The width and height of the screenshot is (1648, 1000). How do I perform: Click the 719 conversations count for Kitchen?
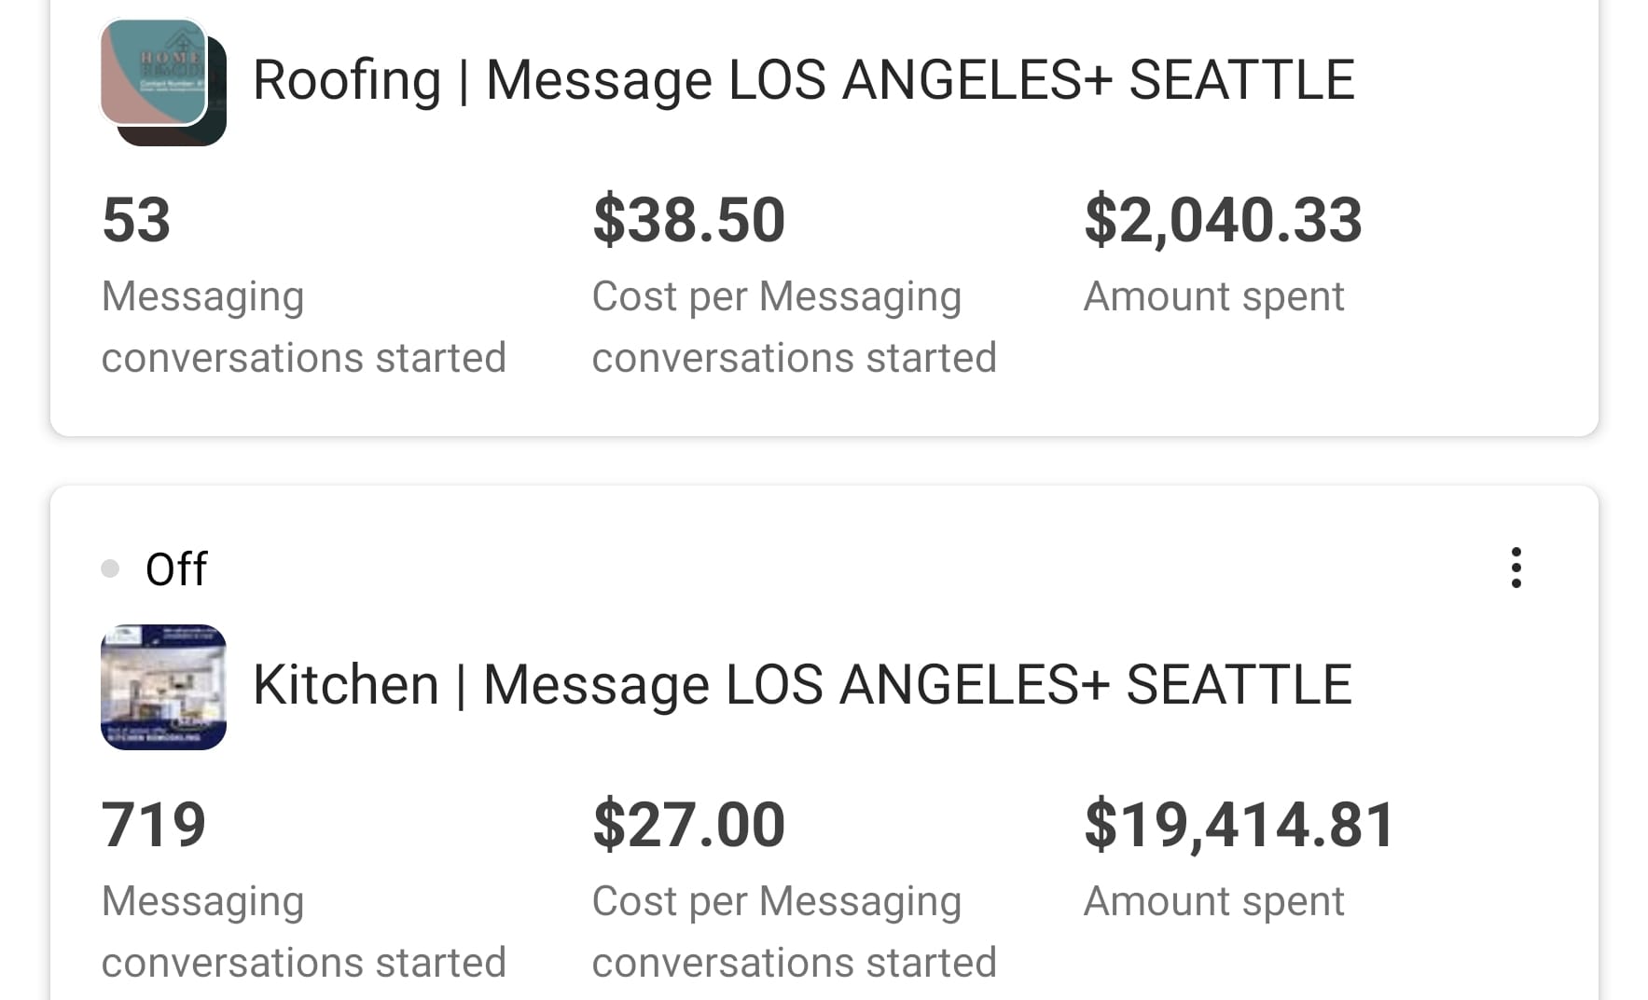point(153,825)
